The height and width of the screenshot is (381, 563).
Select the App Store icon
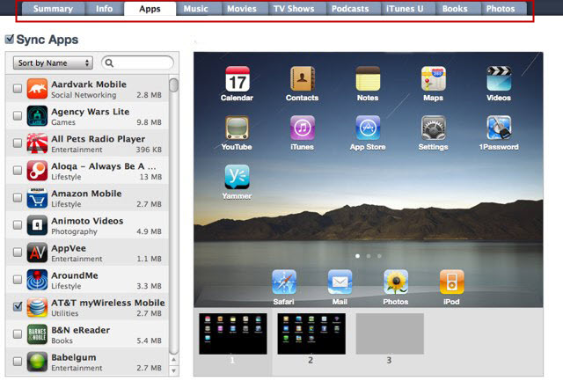click(x=368, y=128)
